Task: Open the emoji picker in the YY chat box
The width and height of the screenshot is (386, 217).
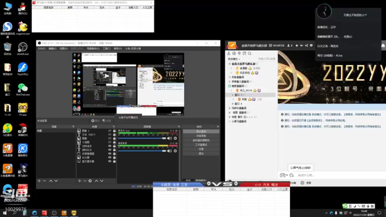Action: click(x=292, y=175)
